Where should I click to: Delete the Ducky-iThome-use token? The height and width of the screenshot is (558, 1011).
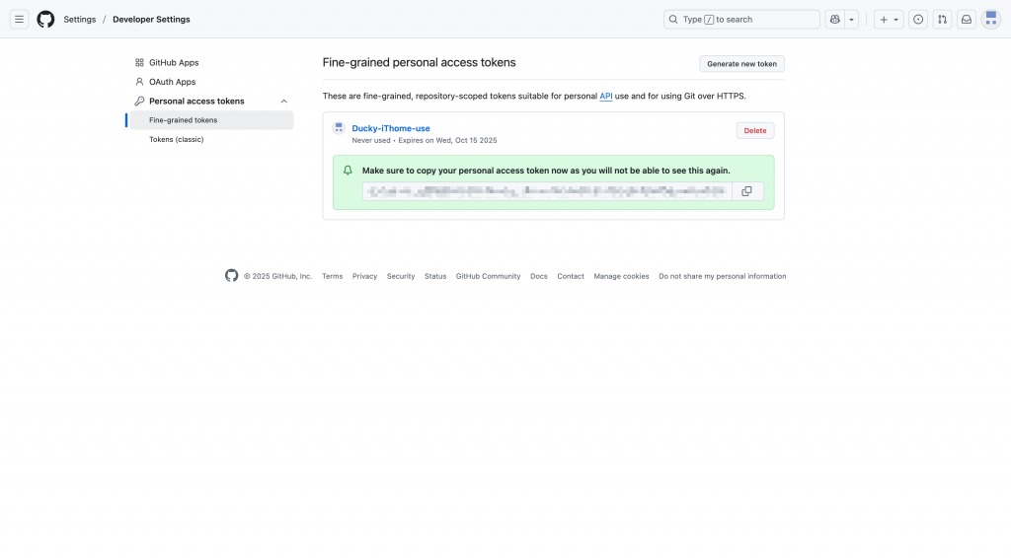(x=754, y=130)
